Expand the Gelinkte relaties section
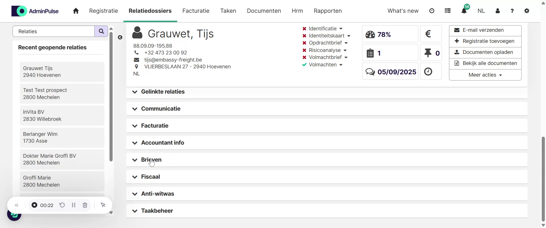 coord(327,92)
